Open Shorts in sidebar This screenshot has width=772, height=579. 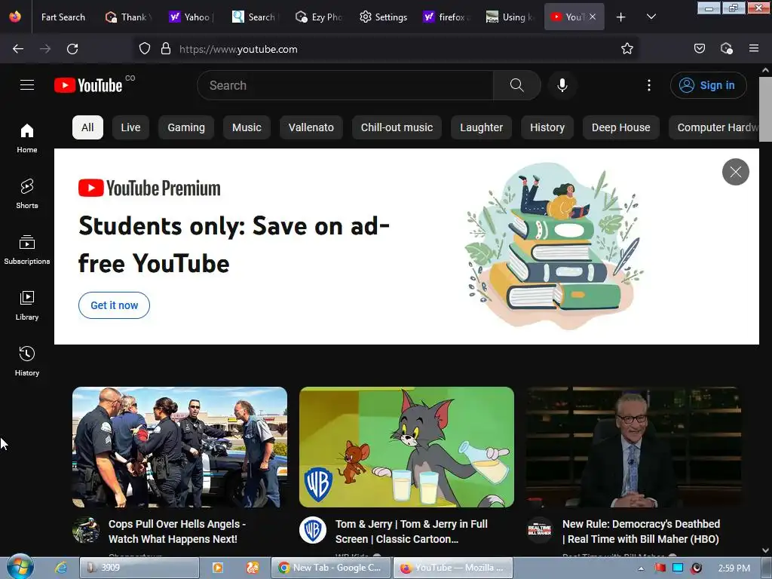(27, 194)
